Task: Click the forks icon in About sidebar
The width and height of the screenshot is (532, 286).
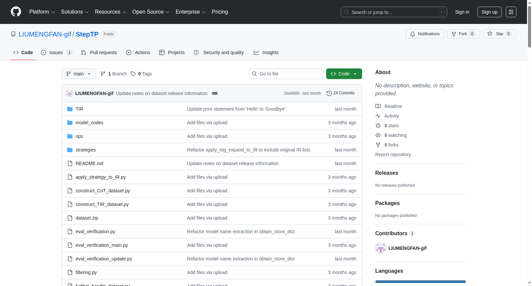Action: coord(378,145)
